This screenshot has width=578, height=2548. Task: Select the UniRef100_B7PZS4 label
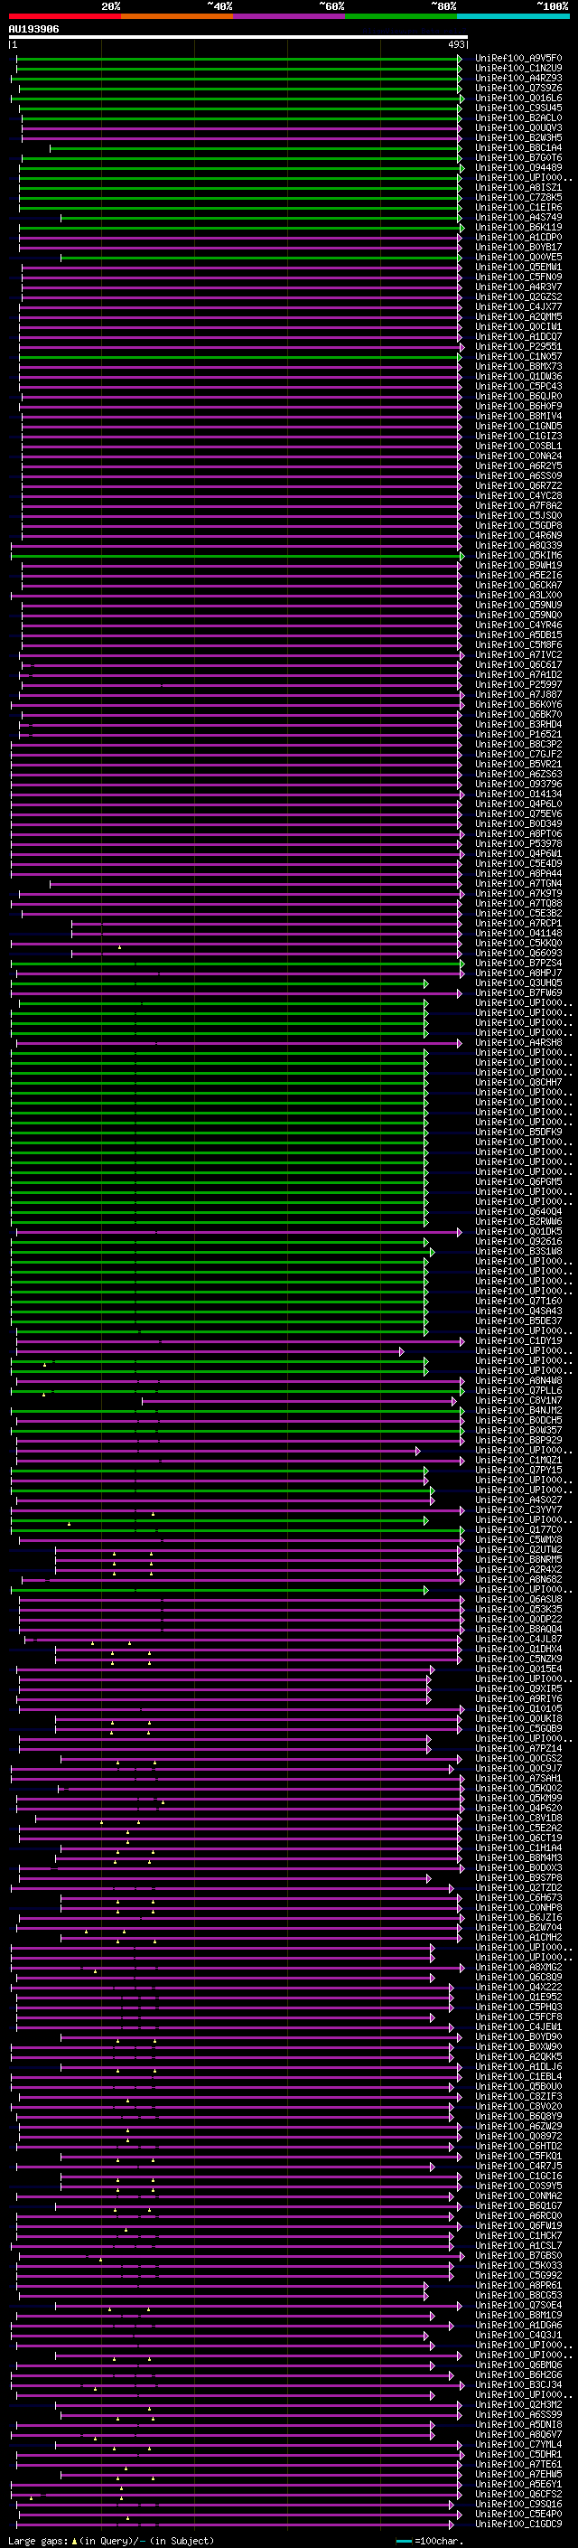[x=518, y=963]
